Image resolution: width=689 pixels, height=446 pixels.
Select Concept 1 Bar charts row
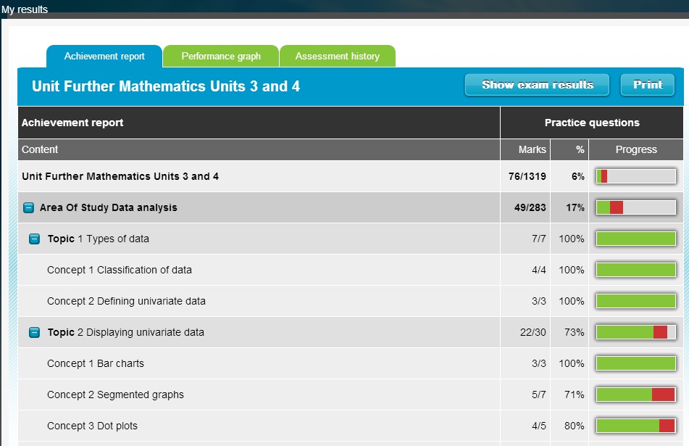(x=96, y=363)
